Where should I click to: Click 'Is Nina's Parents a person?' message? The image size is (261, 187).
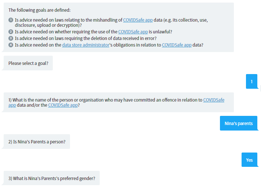pyautogui.click(x=37, y=142)
